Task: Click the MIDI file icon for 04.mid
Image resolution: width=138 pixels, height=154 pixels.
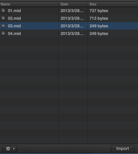Action: click(3, 33)
